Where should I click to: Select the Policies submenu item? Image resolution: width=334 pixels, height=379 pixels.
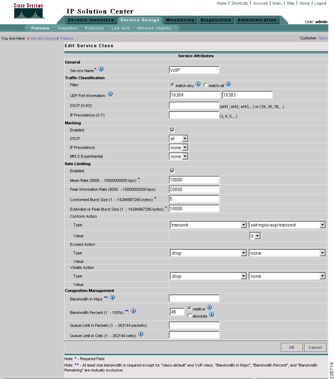tap(40, 28)
